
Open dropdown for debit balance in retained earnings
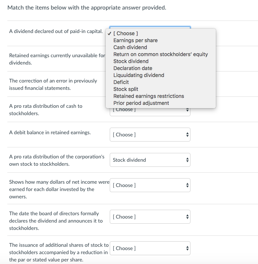[x=150, y=135]
